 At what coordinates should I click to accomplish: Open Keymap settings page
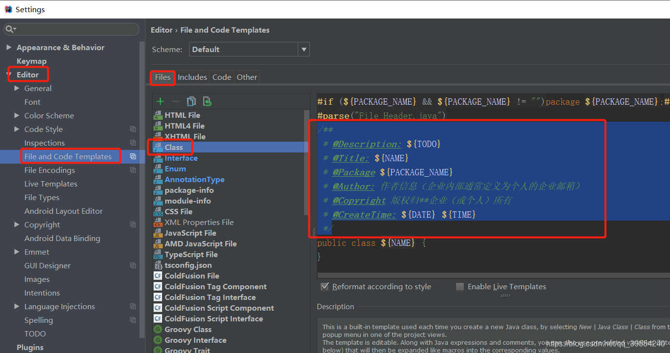(x=32, y=61)
